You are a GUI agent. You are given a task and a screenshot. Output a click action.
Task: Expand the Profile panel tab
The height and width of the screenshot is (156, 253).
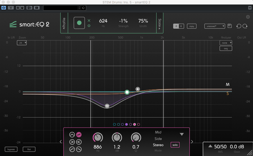click(64, 23)
